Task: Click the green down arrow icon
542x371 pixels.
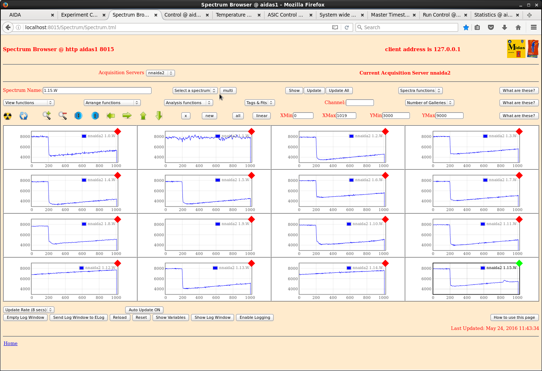Action: (x=159, y=116)
